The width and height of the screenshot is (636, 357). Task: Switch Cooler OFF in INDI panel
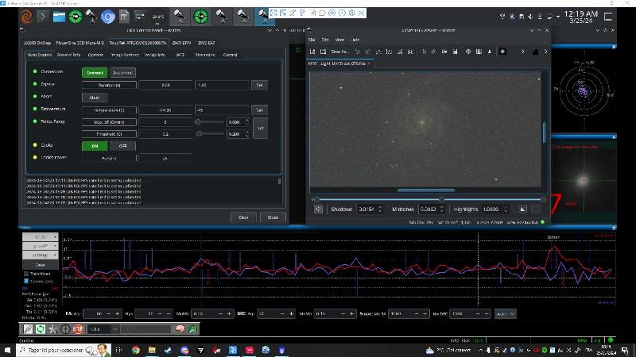(122, 145)
